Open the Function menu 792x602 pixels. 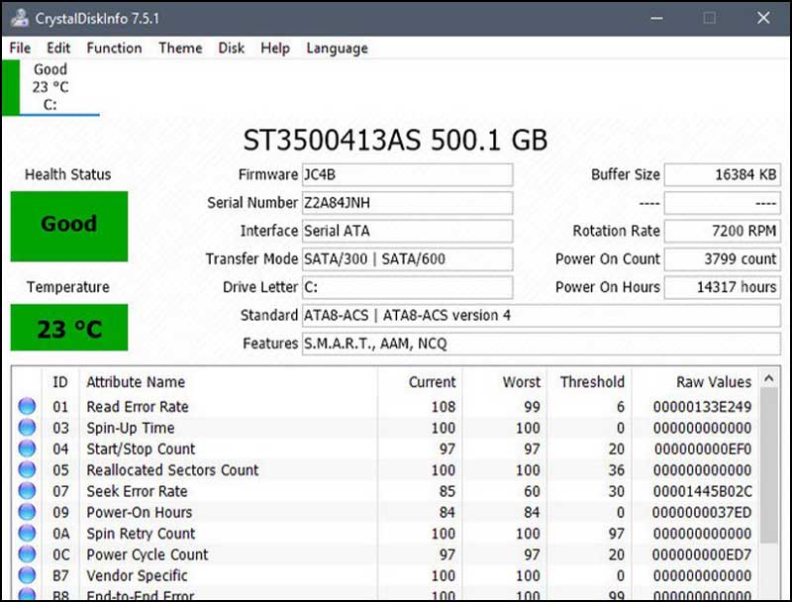114,48
